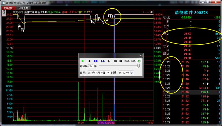This screenshot has width=222, height=126.
Task: Switch to the 超级盘口 tab
Action: (x=9, y=8)
